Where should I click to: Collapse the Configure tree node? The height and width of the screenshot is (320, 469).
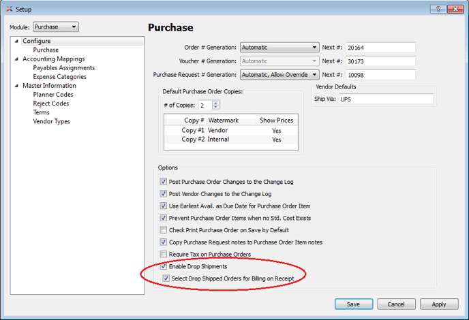click(17, 42)
